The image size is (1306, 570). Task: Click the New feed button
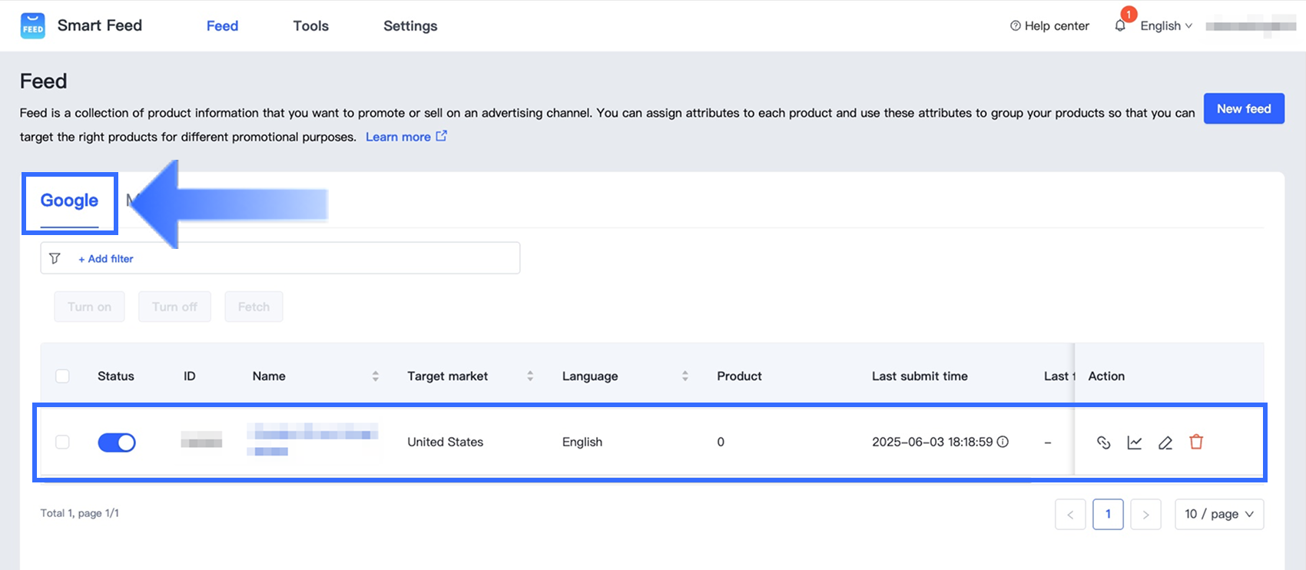[x=1243, y=109]
